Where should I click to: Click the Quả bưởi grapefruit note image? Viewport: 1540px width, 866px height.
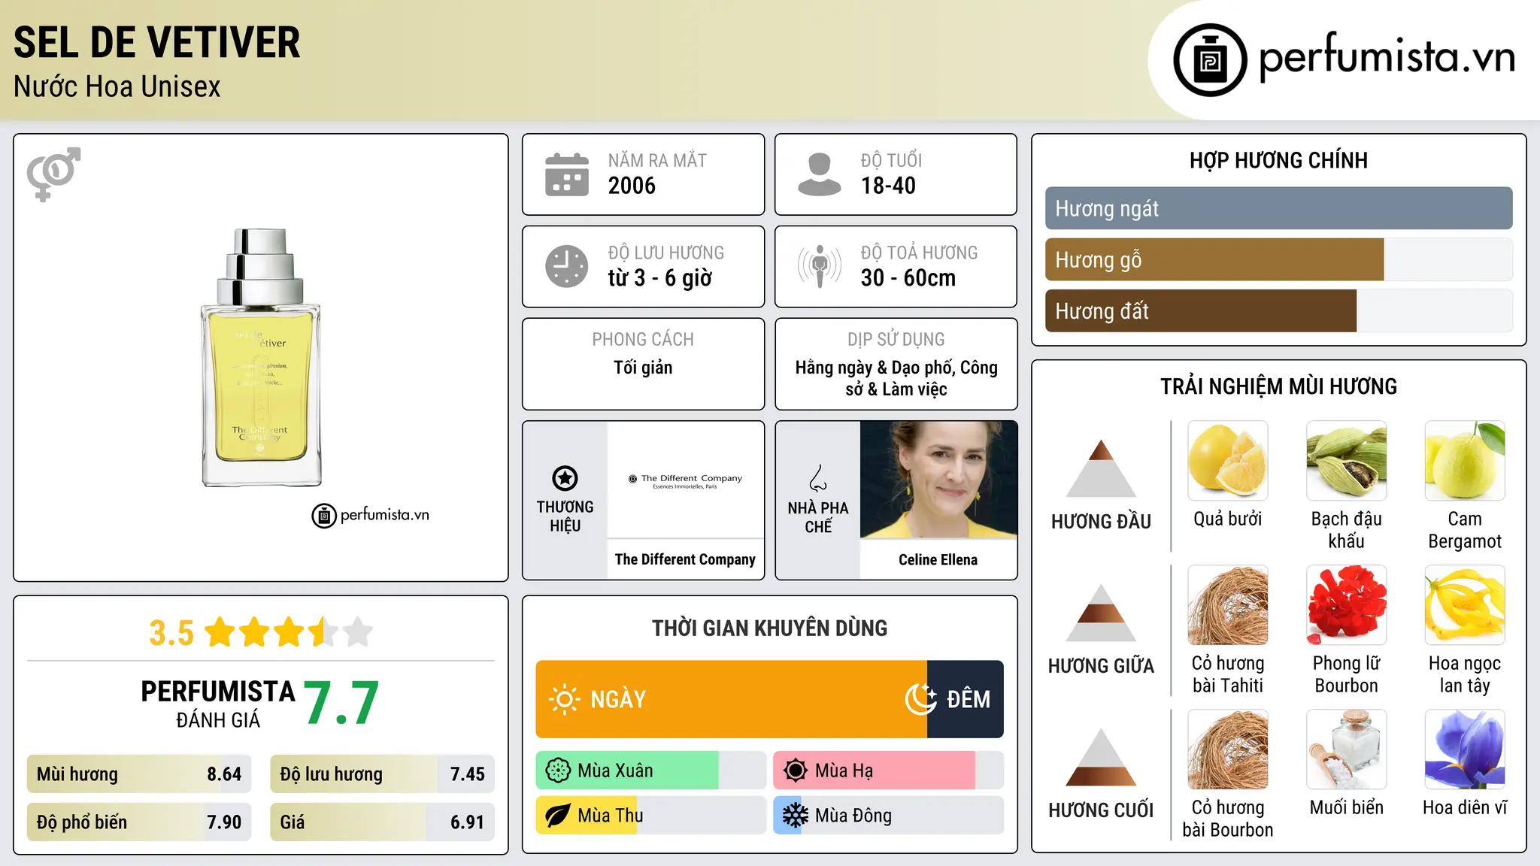tap(1228, 461)
